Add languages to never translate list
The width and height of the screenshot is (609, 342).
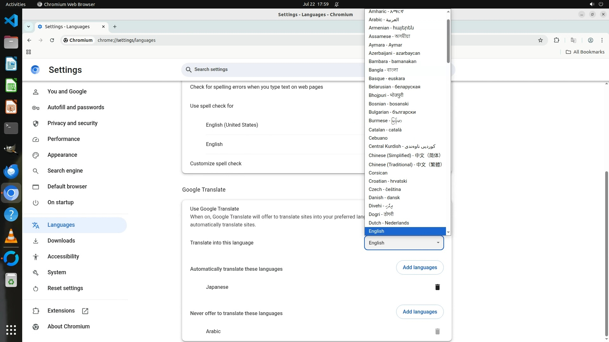420,312
